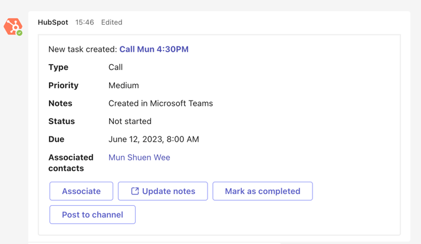This screenshot has width=421, height=244.
Task: Select the due date June 12, 2023 text
Action: pyautogui.click(x=153, y=139)
